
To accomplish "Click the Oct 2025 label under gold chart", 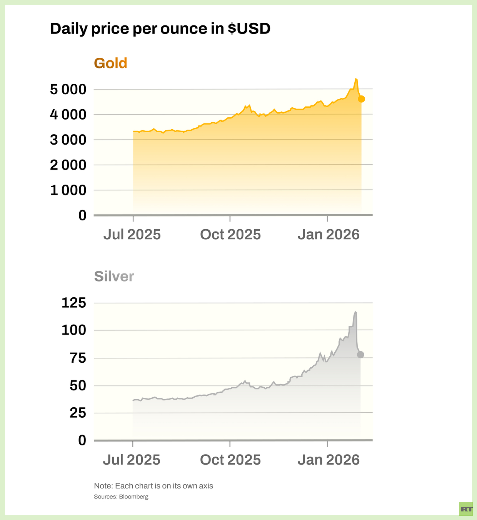I will click(x=230, y=235).
